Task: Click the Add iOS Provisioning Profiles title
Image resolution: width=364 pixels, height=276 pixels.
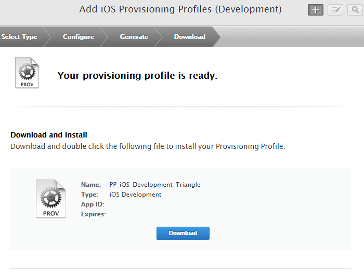Action: pos(180,9)
